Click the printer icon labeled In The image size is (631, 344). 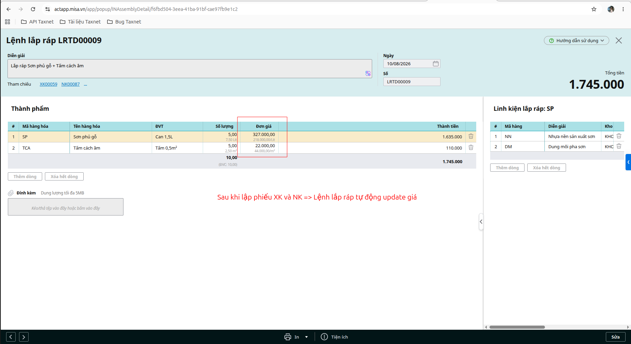click(288, 337)
